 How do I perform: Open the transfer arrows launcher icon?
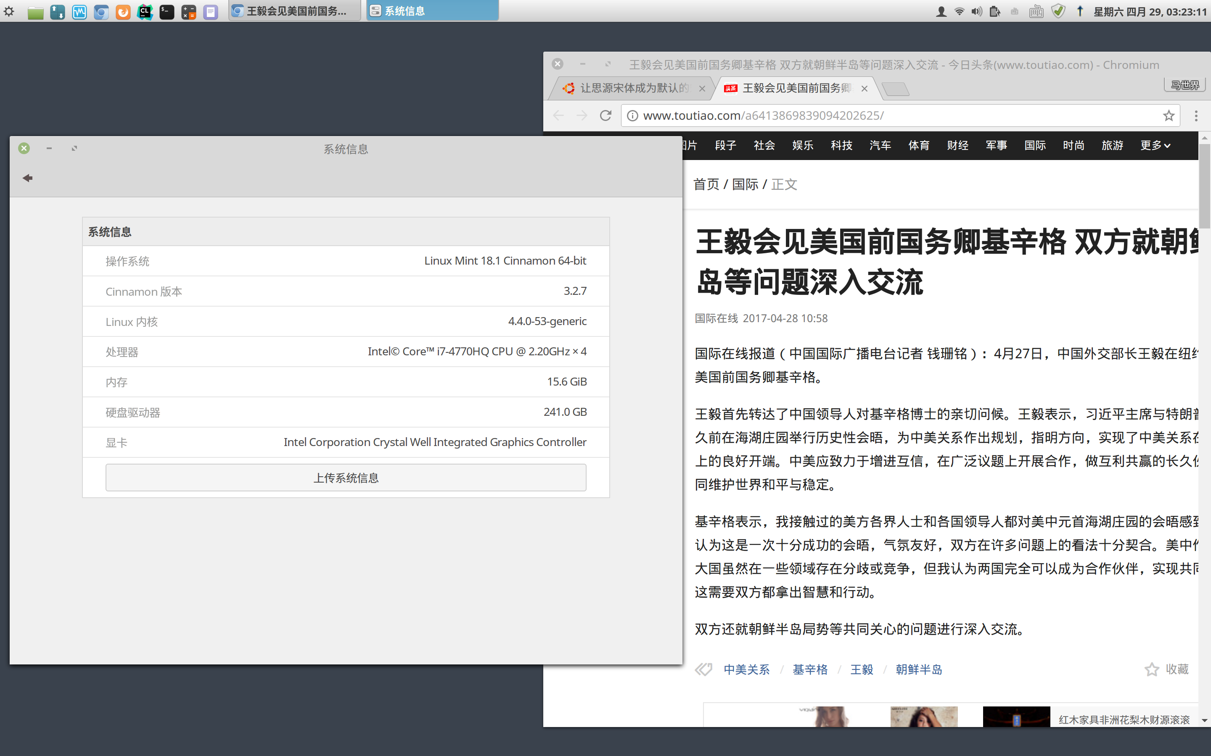(x=58, y=12)
